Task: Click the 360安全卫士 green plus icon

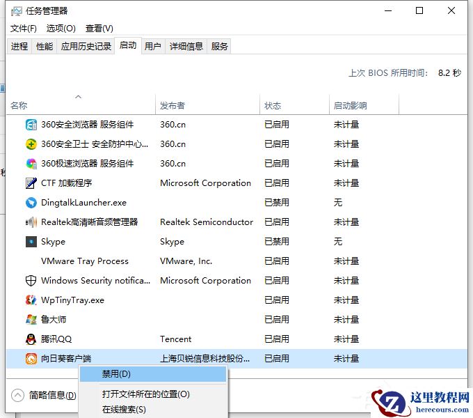Action: click(31, 144)
